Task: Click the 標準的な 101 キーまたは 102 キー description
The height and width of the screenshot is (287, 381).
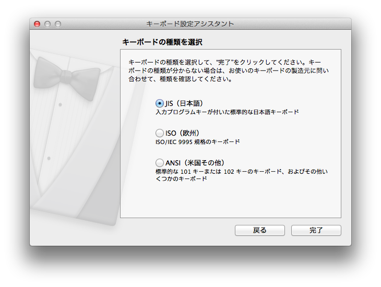Action: [242, 175]
